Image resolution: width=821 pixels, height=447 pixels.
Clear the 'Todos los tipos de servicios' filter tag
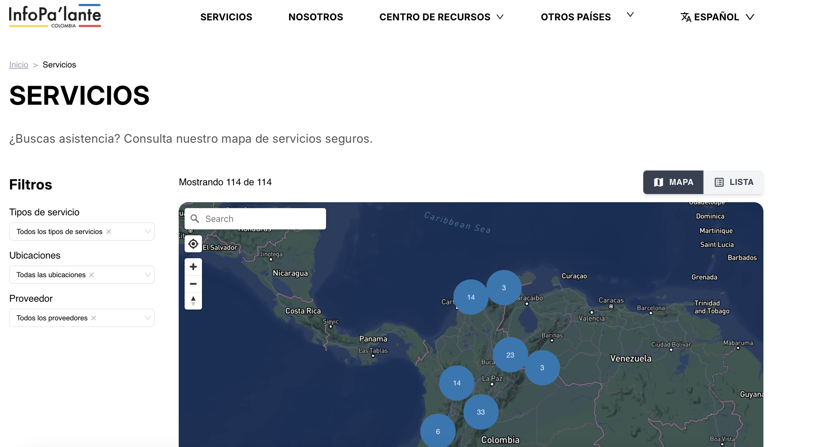(109, 231)
